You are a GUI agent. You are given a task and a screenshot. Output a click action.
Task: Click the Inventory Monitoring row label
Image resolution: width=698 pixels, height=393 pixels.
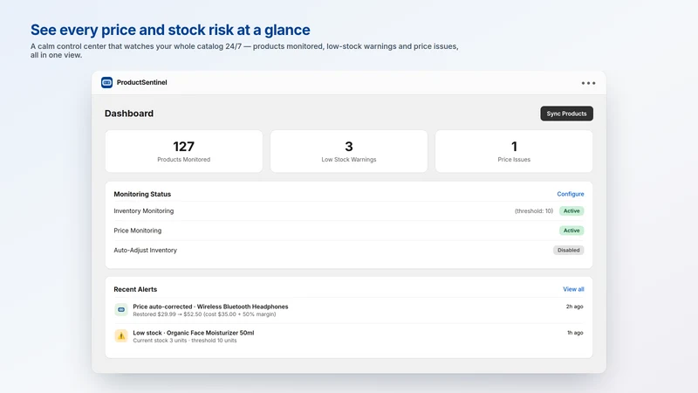pyautogui.click(x=144, y=210)
